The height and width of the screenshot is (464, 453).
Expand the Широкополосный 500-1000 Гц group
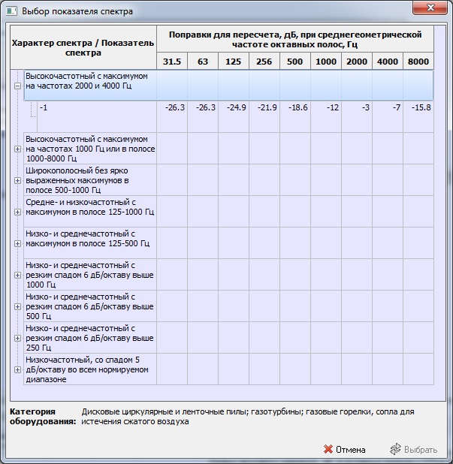(17, 181)
